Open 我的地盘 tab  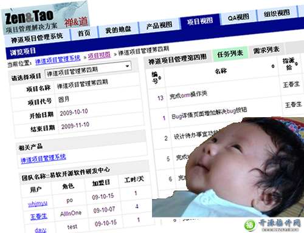pos(118,30)
